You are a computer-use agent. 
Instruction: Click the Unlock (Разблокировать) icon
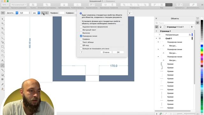(x=77, y=5)
